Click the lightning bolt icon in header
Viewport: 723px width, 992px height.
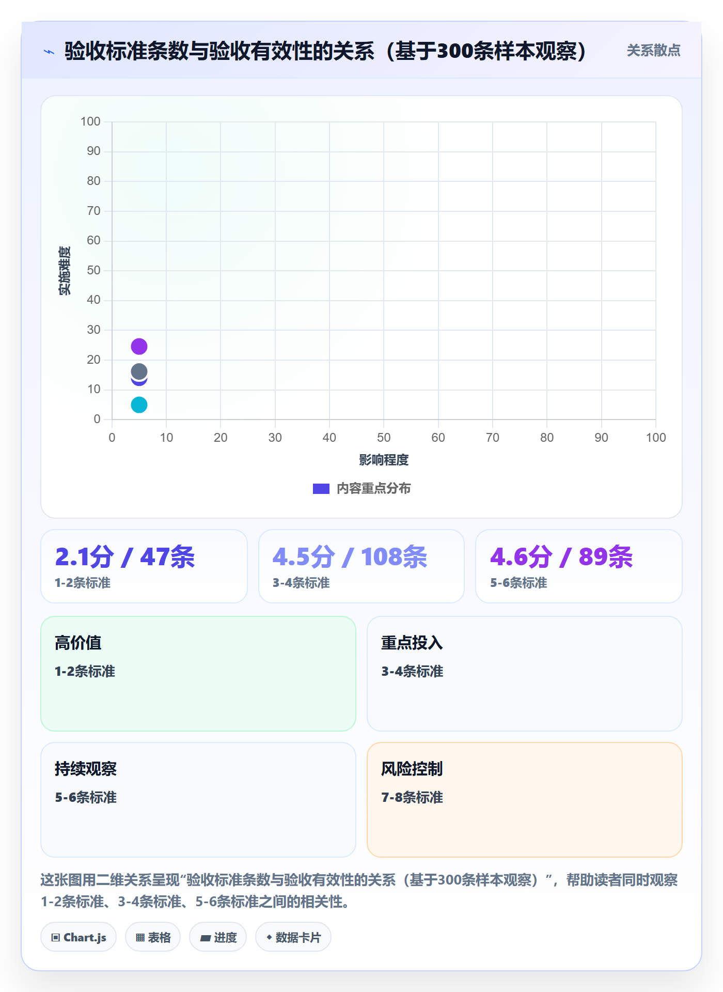(49, 52)
